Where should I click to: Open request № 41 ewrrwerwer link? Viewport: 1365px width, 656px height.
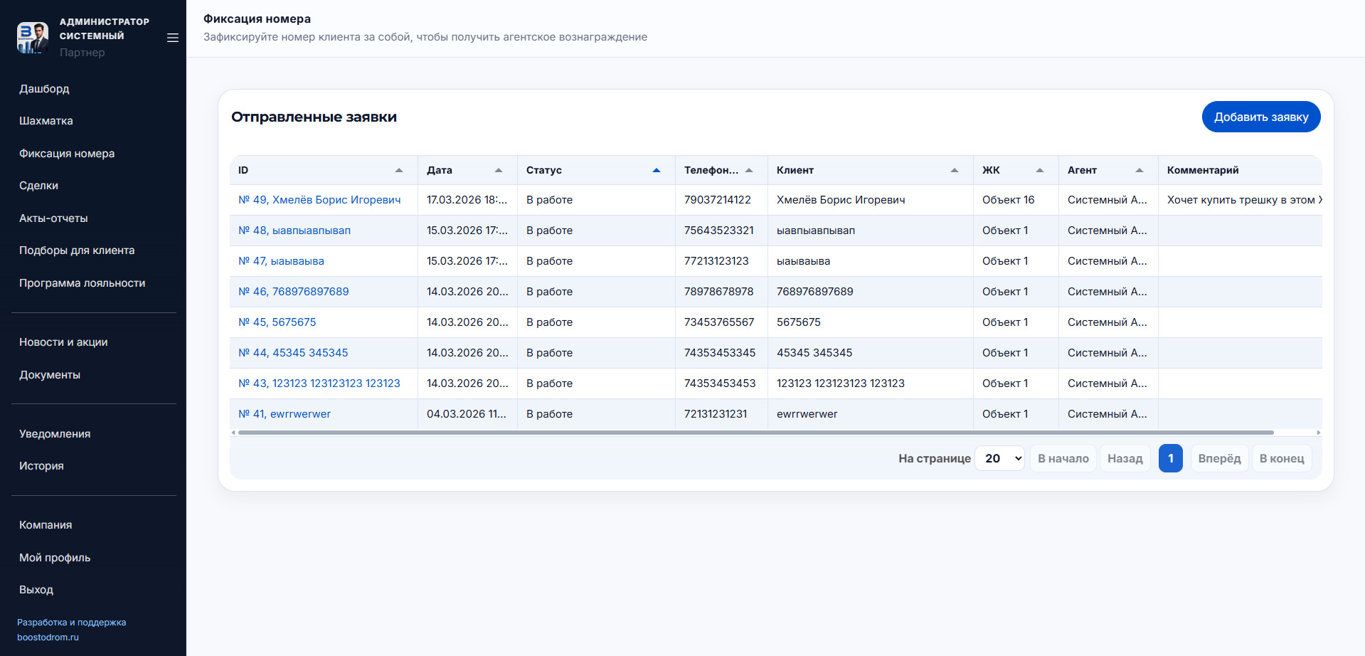pyautogui.click(x=285, y=414)
